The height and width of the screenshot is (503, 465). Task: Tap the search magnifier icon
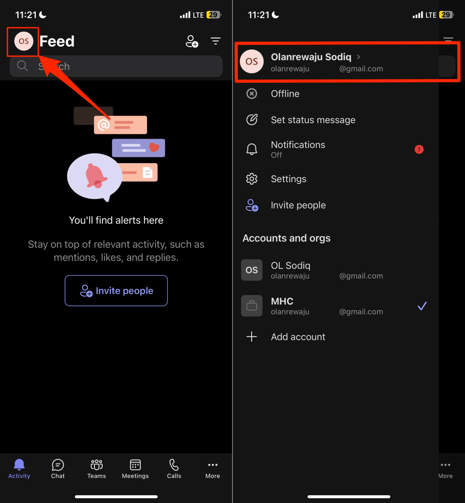[22, 66]
